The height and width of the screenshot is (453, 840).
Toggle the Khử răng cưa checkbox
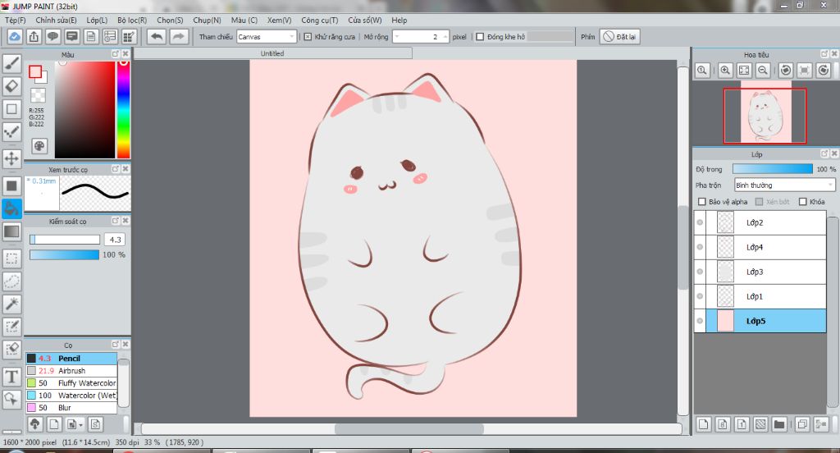click(308, 37)
